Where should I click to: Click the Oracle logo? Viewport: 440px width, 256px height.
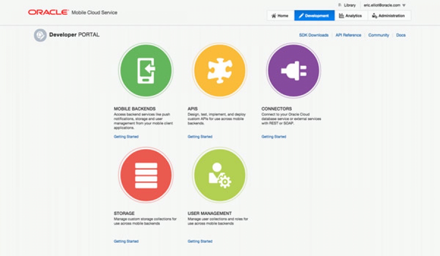(48, 12)
